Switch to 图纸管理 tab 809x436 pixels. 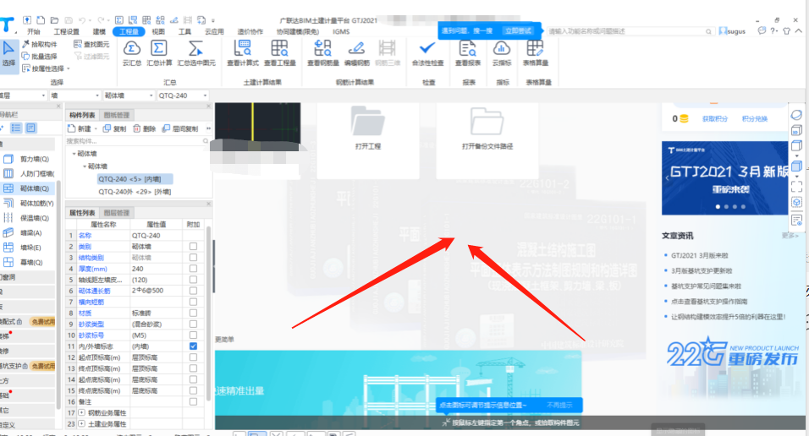[x=117, y=115]
